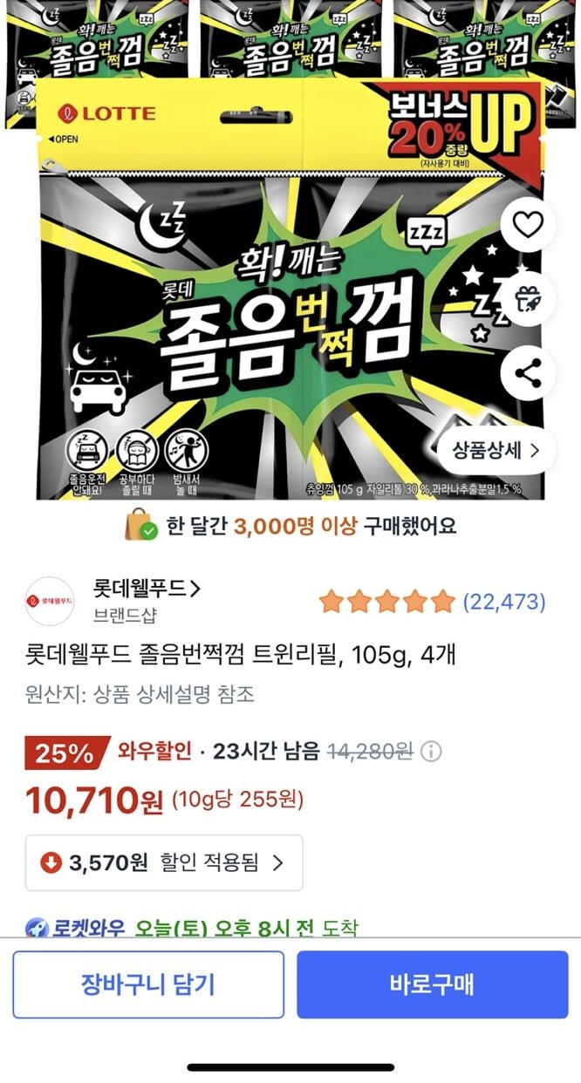Tap the gift present icon

coord(527,300)
